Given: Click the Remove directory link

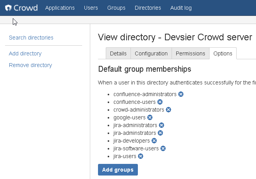Looking at the screenshot, I should (x=30, y=65).
